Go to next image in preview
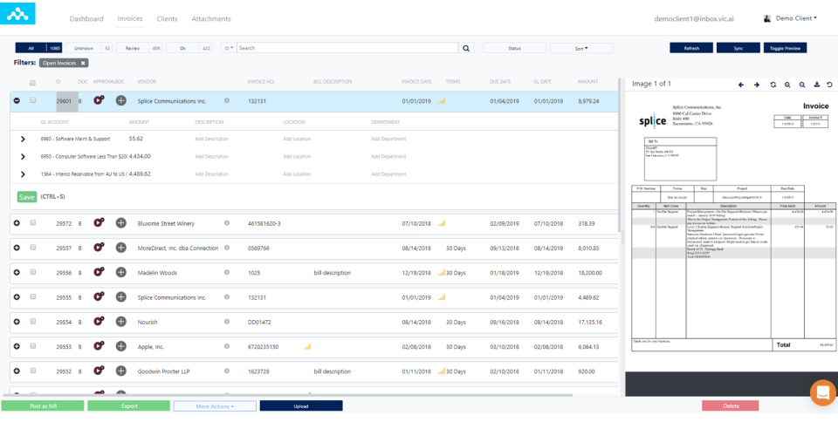This screenshot has height=422, width=838. coord(757,85)
